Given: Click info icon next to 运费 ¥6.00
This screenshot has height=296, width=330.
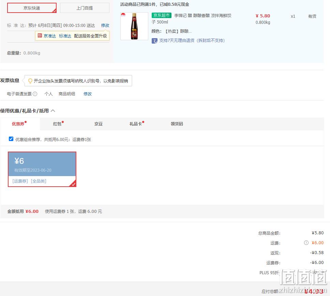Looking at the screenshot, I should tap(306, 243).
